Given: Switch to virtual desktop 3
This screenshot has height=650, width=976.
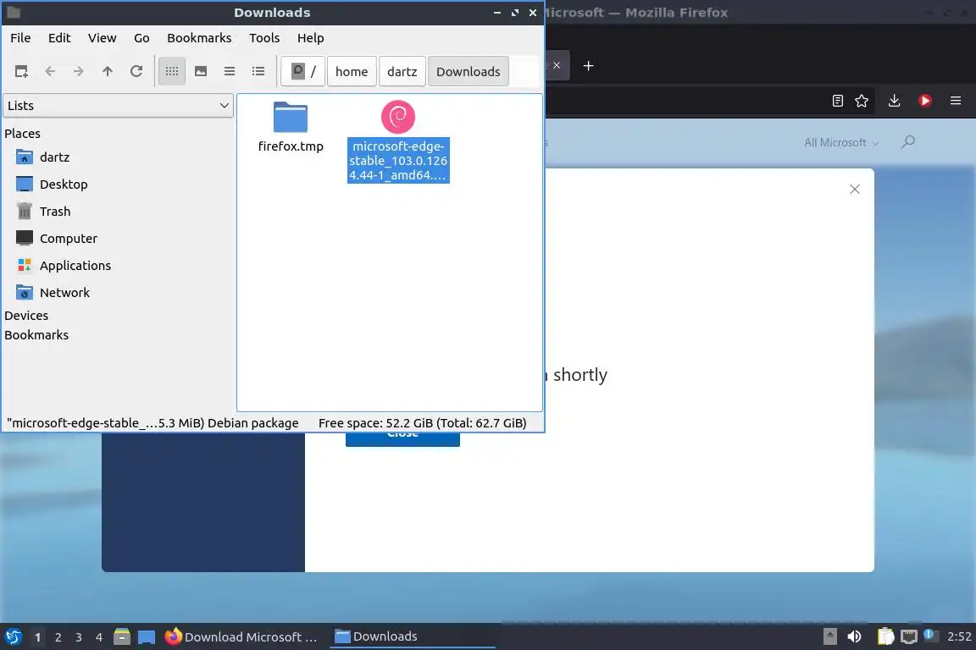Looking at the screenshot, I should [x=79, y=637].
